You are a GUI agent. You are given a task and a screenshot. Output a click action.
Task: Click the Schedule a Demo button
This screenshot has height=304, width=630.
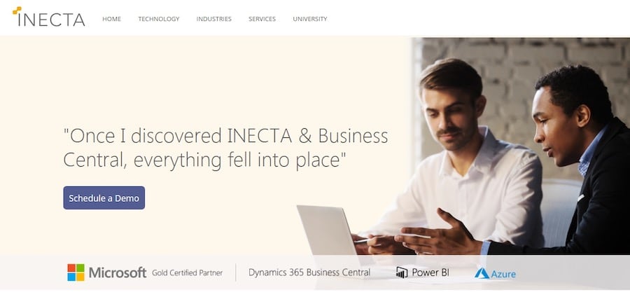104,198
